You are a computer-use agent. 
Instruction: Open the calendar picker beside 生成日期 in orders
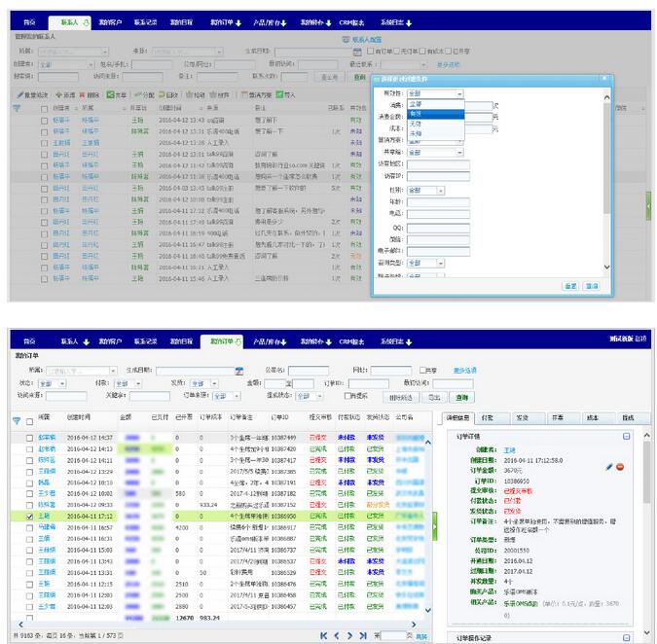pyautogui.click(x=238, y=371)
